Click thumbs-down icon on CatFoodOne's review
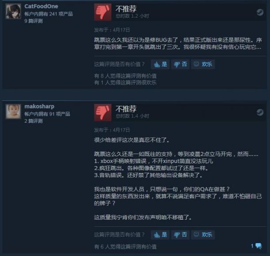The width and height of the screenshot is (270, 256). [x=103, y=12]
